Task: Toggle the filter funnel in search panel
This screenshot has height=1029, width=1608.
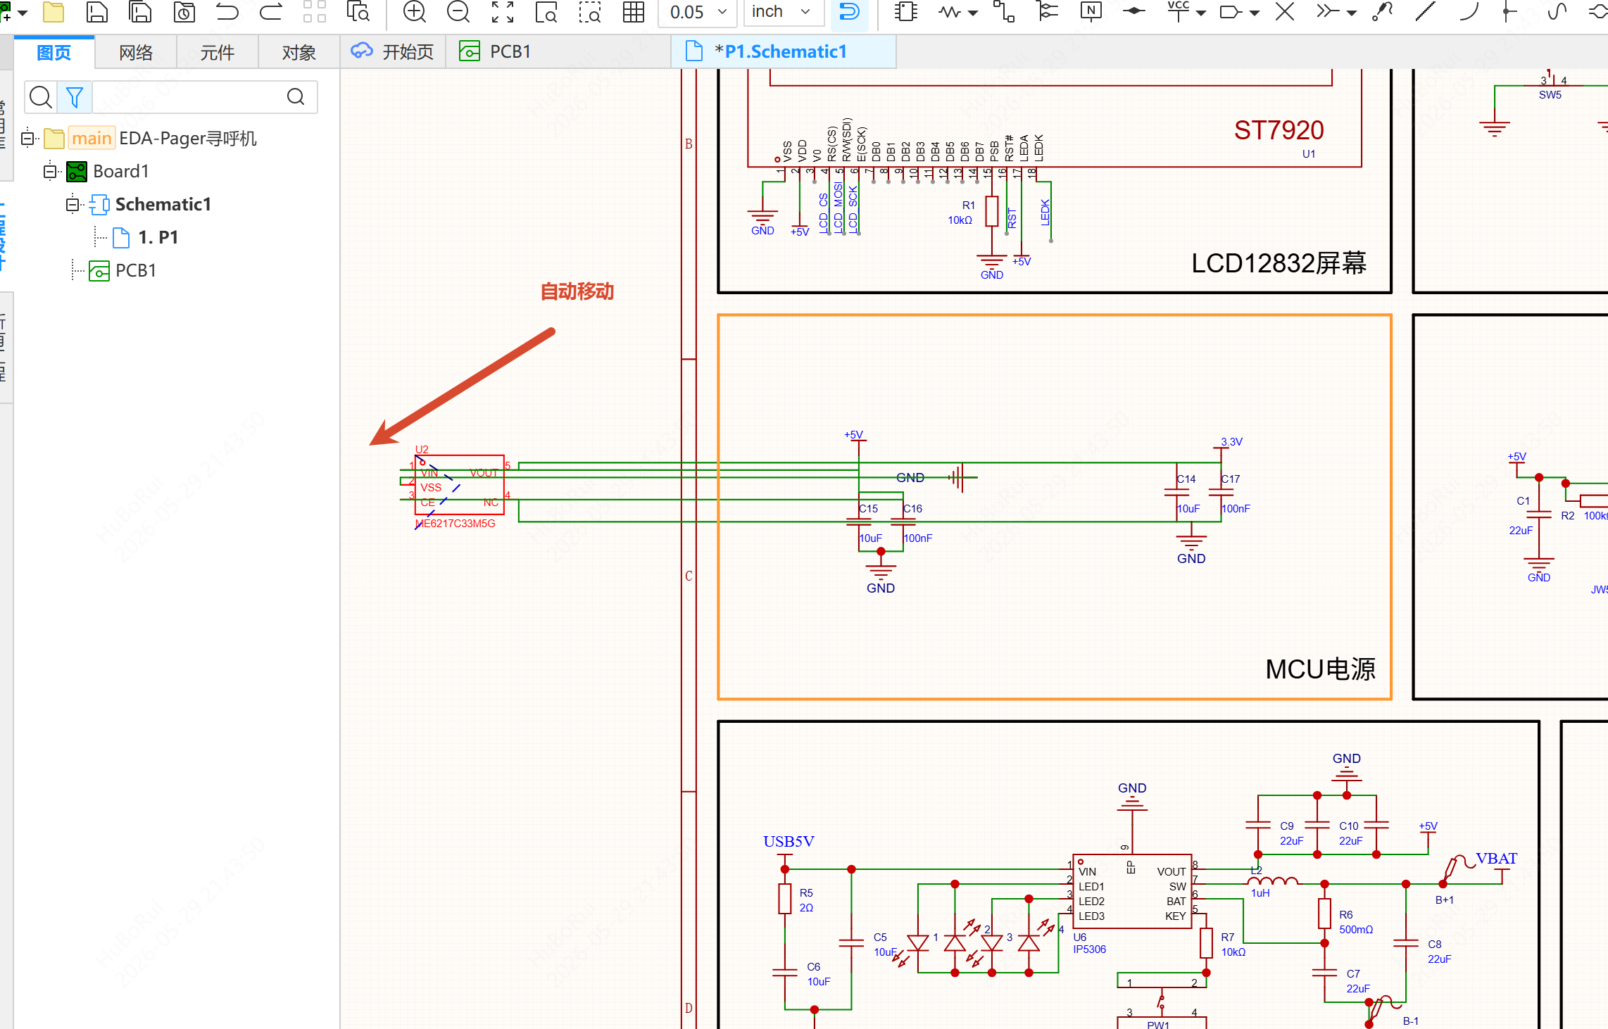Action: click(75, 97)
